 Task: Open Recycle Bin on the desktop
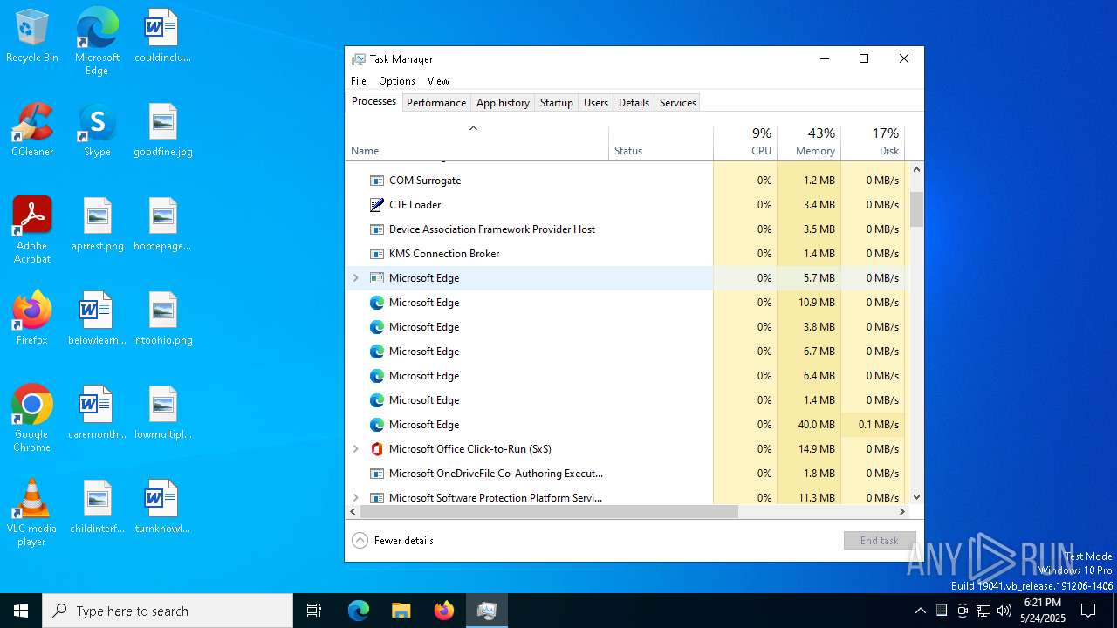coord(32,36)
